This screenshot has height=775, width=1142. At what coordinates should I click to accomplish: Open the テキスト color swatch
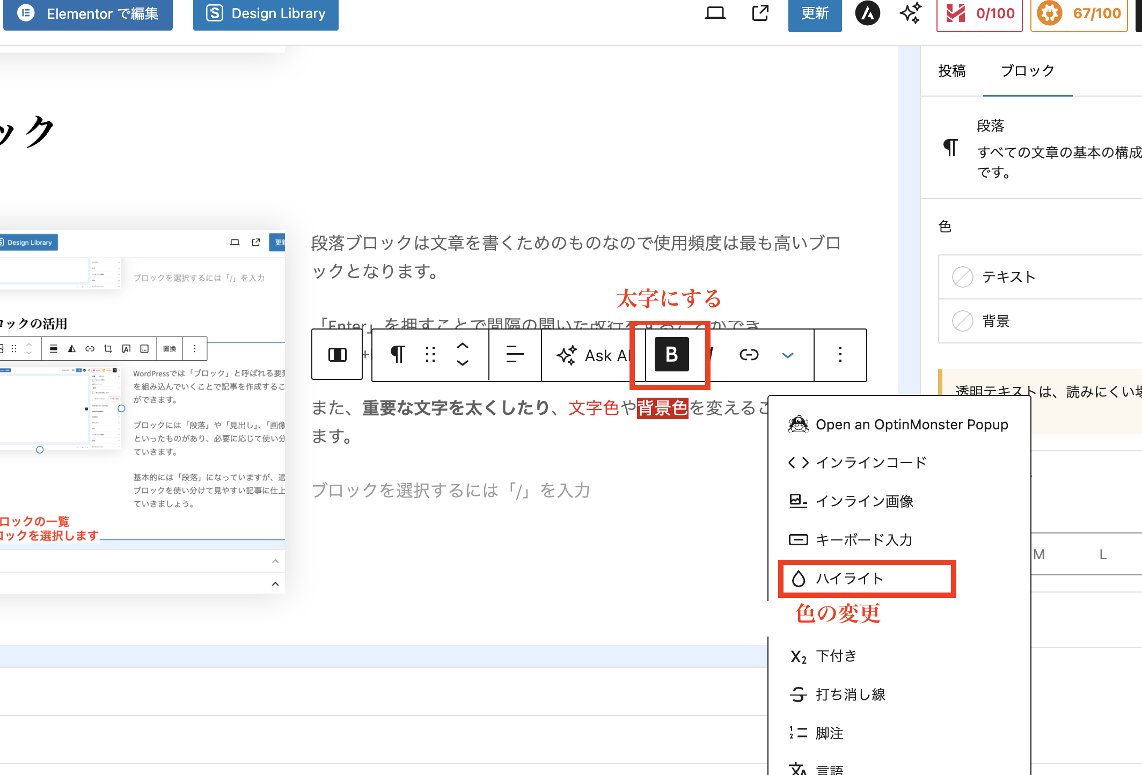click(x=963, y=277)
